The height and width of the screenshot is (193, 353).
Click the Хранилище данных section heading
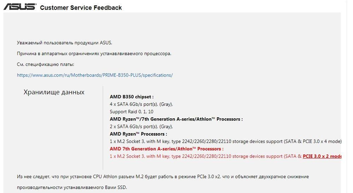pyautogui.click(x=54, y=92)
